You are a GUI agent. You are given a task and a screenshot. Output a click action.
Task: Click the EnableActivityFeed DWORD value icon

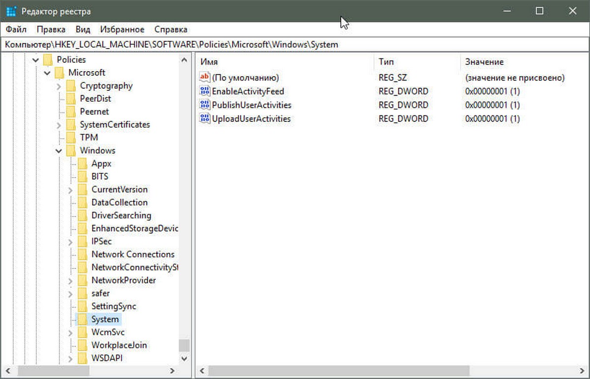coord(205,91)
